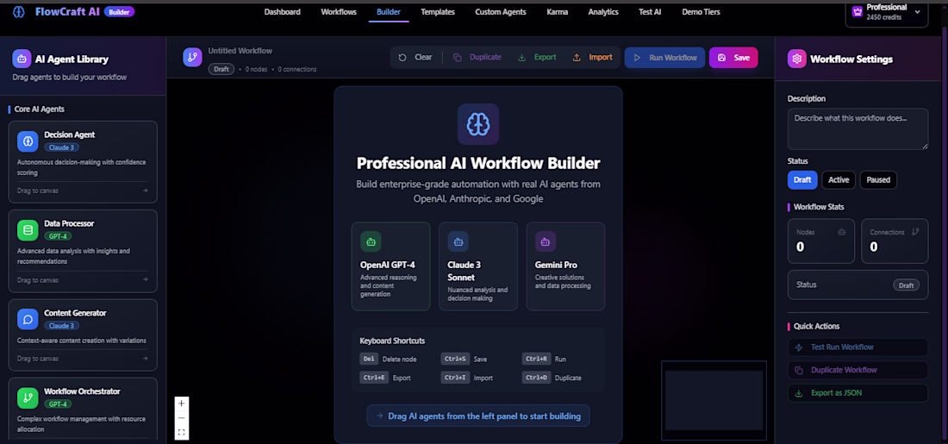Screen dimensions: 948x444
Task: Go to the Workflows tab
Action: tap(339, 12)
